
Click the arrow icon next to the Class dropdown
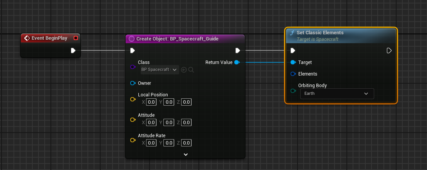(x=184, y=70)
